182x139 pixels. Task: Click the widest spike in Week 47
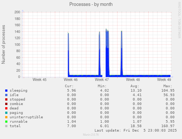pos(107,53)
